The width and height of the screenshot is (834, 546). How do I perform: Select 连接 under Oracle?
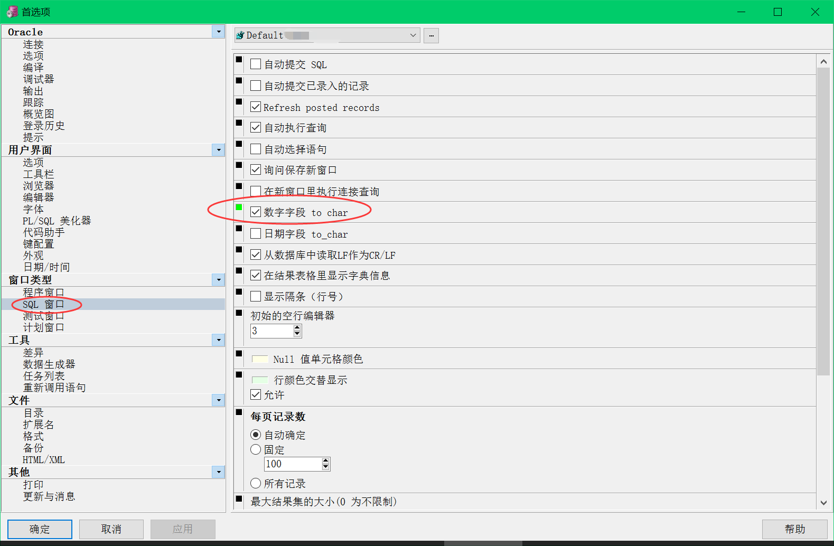point(33,44)
